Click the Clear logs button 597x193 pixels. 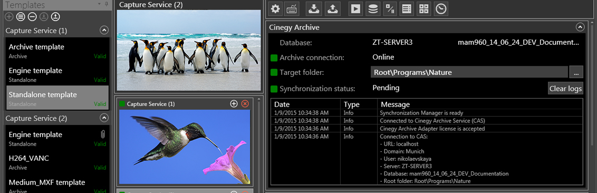click(565, 89)
